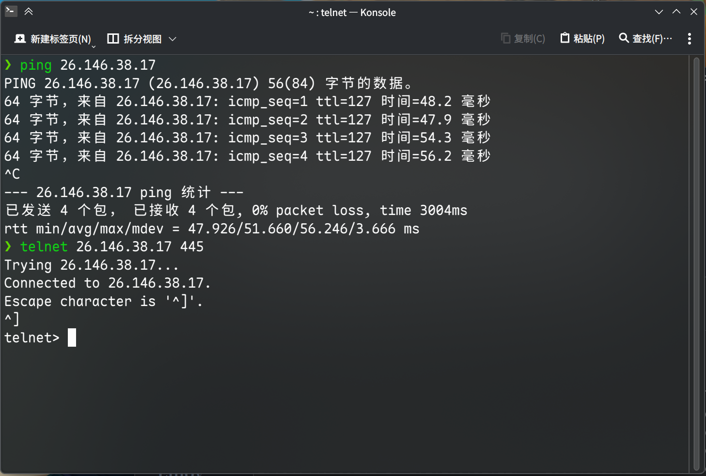Toggle the keep-above double chevron icon

pyautogui.click(x=29, y=12)
